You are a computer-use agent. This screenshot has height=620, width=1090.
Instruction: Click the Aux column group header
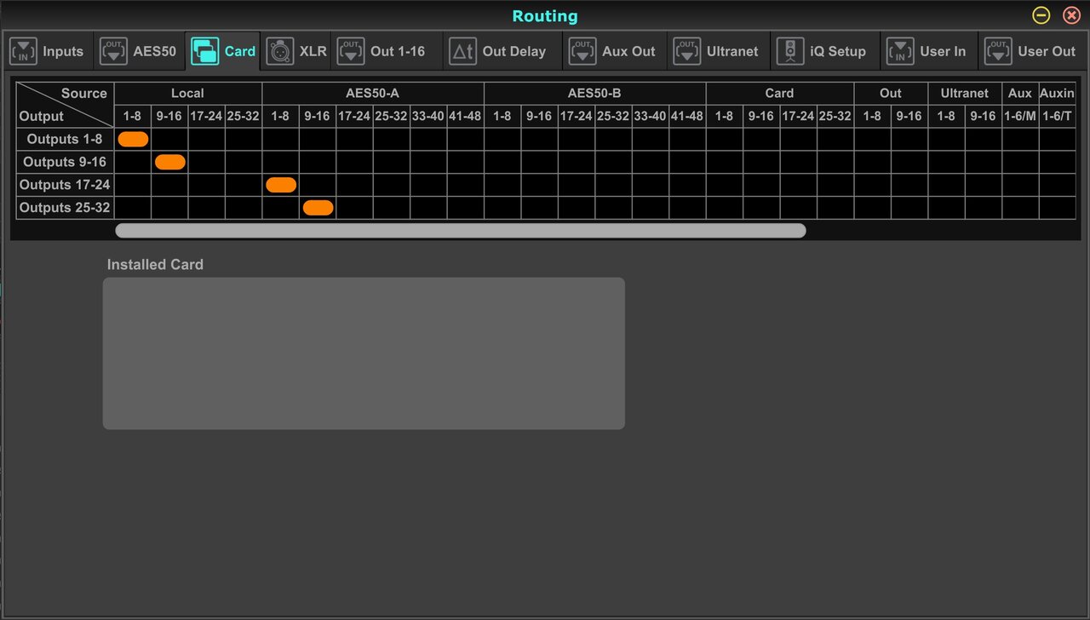pos(1020,94)
